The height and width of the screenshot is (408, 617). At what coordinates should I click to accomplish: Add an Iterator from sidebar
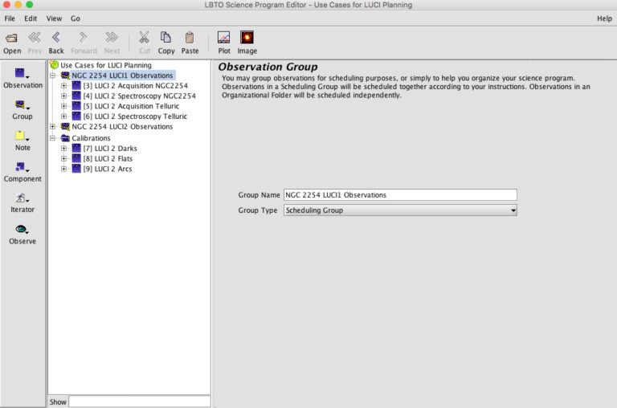point(22,203)
